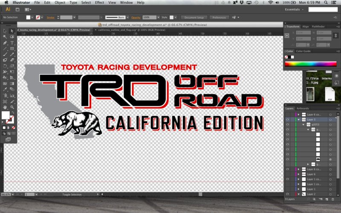Hide Layer 3 with its eye icon
This screenshot has height=213, width=341.
point(287,120)
